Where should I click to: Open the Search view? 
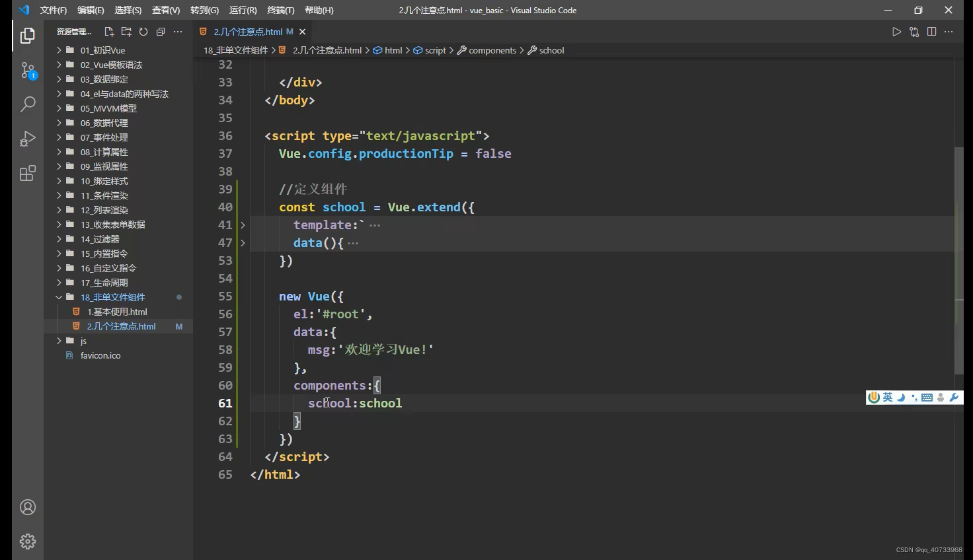click(28, 104)
